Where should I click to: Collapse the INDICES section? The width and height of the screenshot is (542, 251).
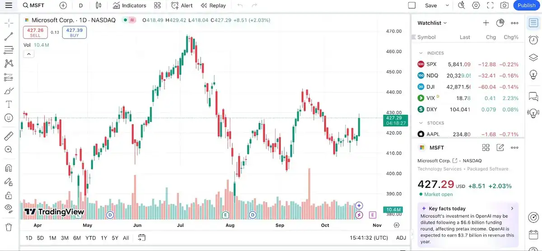click(421, 53)
